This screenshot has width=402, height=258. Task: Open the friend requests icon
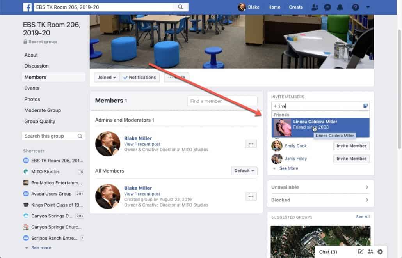(316, 7)
